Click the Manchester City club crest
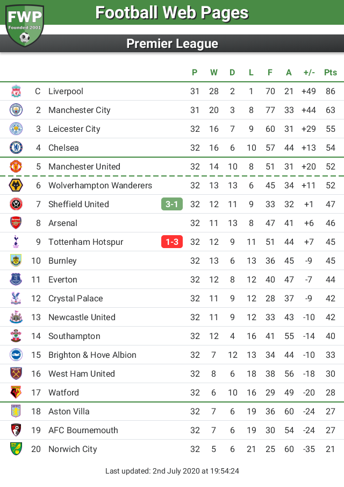 click(x=16, y=110)
